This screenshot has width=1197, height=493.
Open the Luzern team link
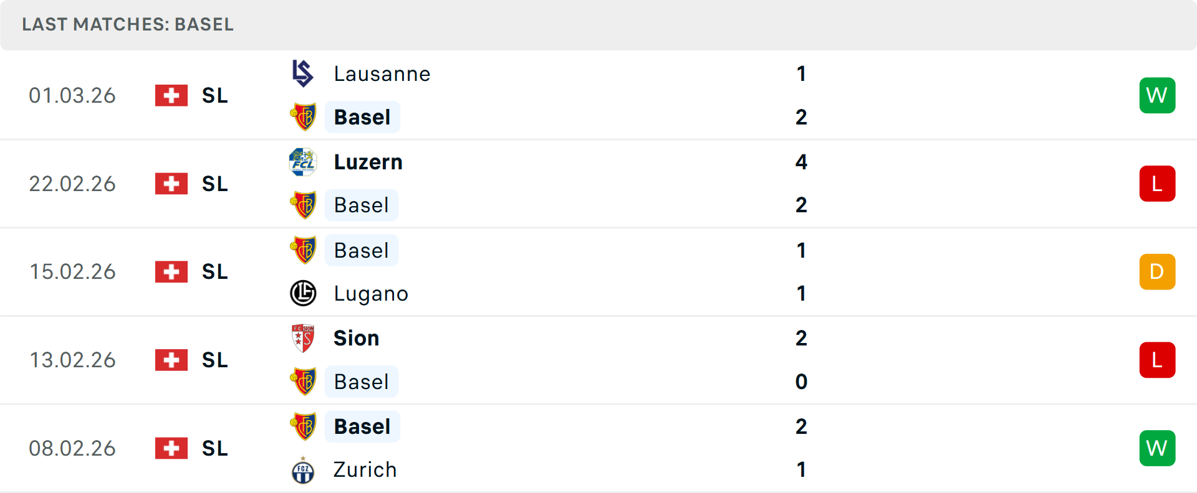[x=368, y=162]
